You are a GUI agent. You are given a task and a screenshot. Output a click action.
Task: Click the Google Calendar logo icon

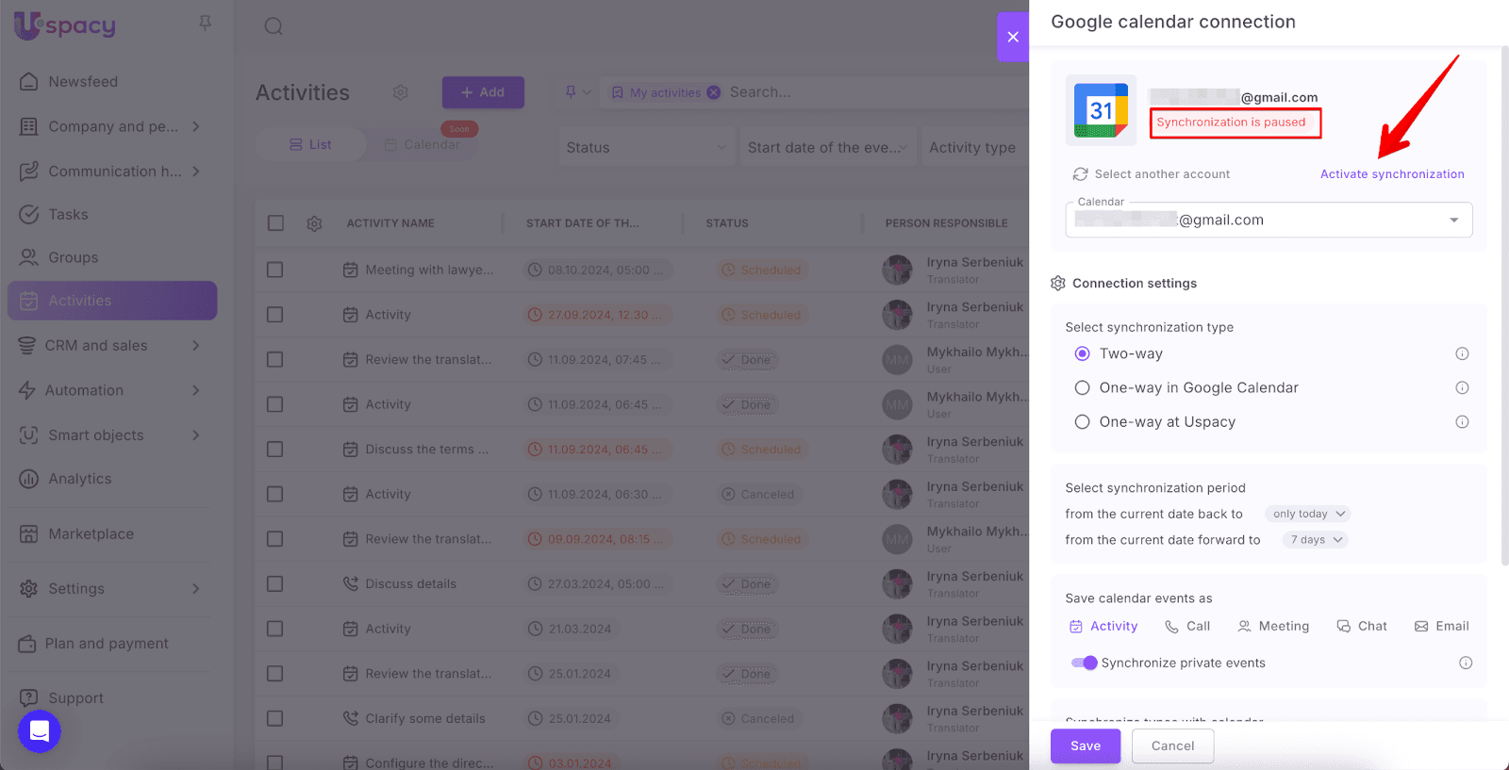click(x=1101, y=110)
